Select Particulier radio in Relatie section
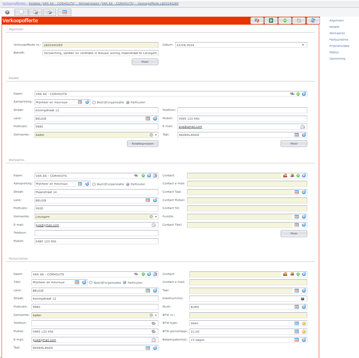 128,103
